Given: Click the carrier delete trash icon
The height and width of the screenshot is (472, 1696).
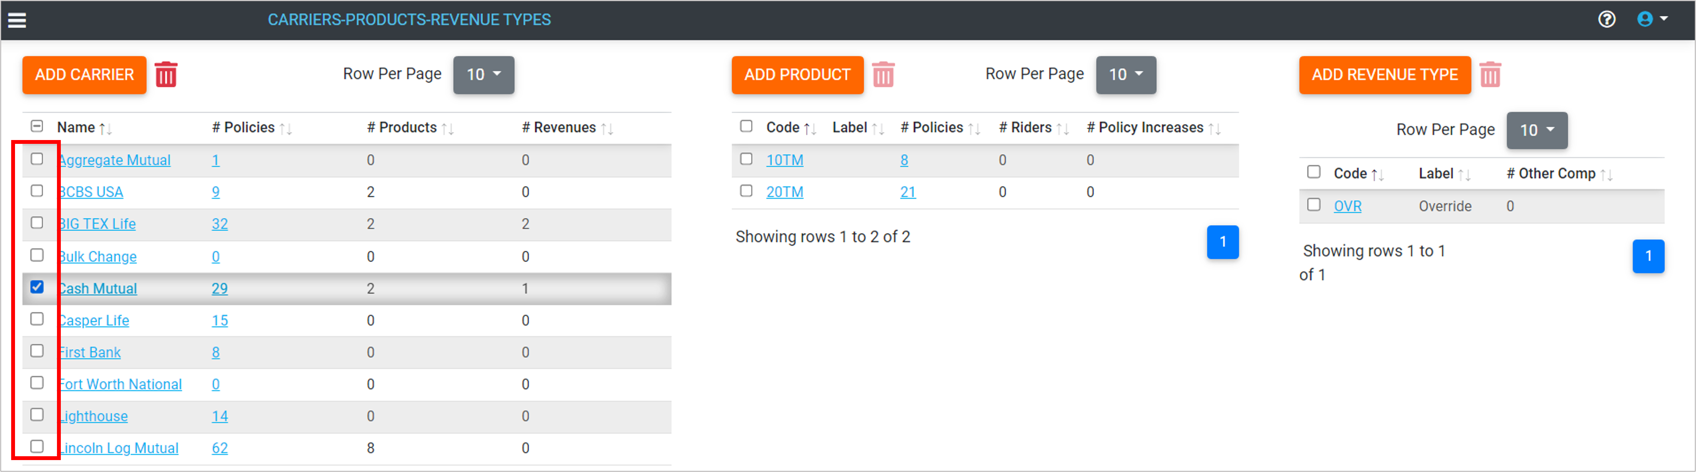Looking at the screenshot, I should 166,74.
